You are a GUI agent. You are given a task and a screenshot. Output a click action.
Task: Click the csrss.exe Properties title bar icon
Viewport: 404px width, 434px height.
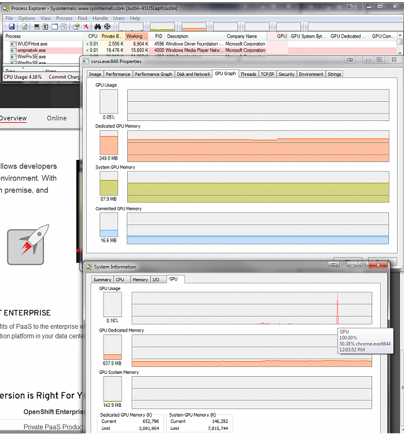(86, 61)
